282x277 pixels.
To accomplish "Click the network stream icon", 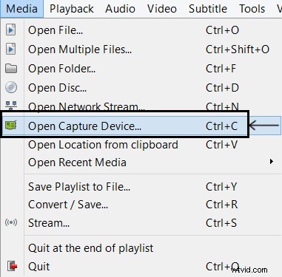I will point(11,106).
